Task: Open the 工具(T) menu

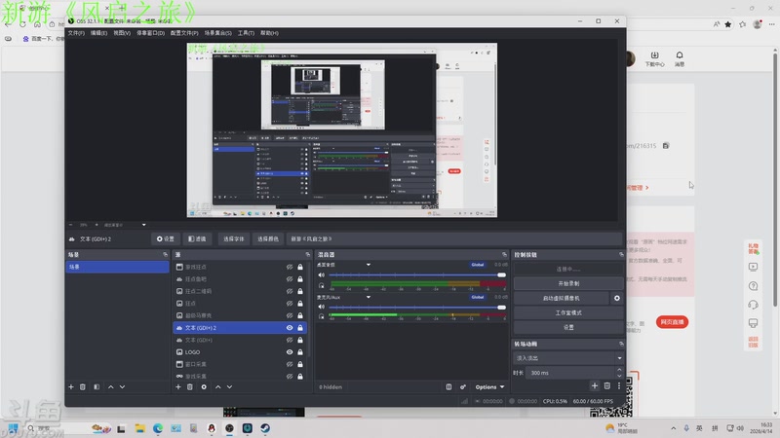Action: coord(246,33)
